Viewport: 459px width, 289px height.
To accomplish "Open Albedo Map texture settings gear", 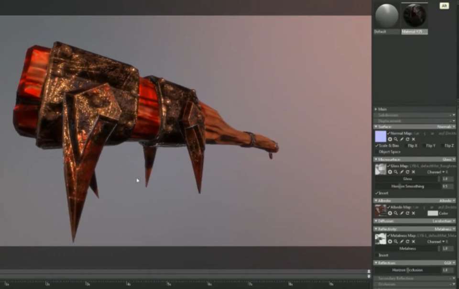I will pyautogui.click(x=390, y=213).
